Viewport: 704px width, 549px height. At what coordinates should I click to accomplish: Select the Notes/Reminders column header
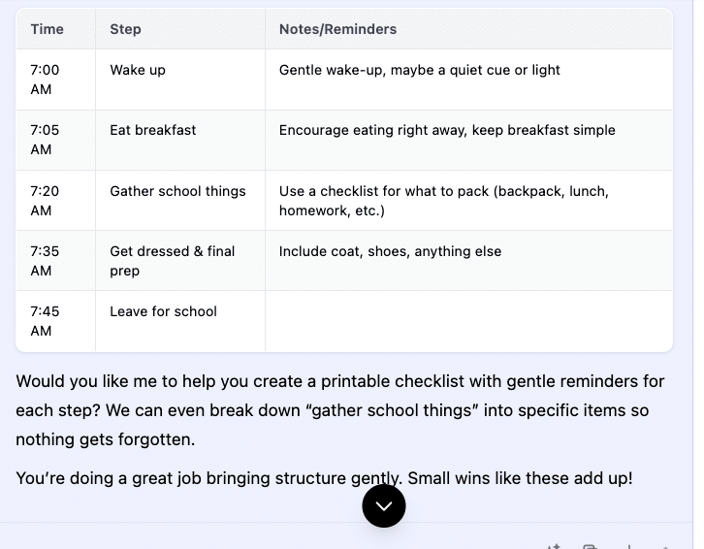tap(337, 29)
